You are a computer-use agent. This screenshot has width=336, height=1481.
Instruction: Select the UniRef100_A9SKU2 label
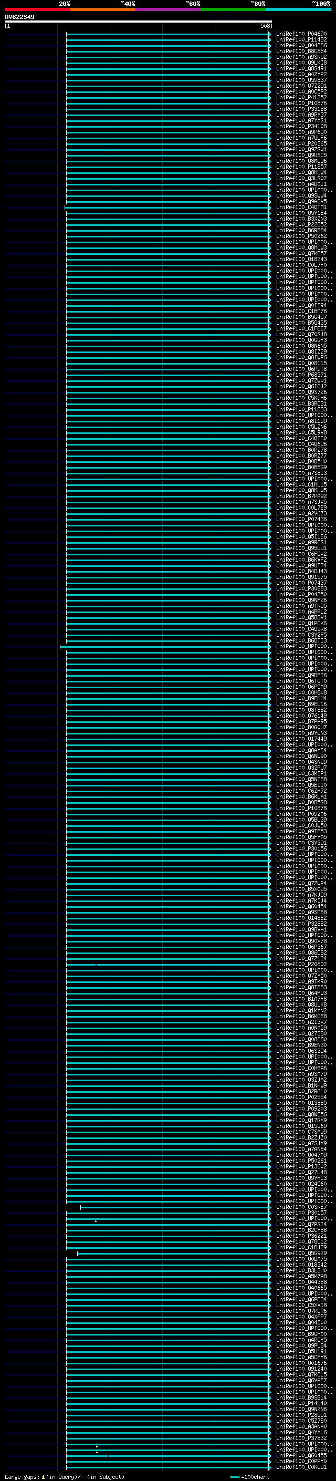pos(301,57)
